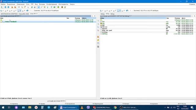
Task: Click F3 Просмотр button
Action: point(14,104)
